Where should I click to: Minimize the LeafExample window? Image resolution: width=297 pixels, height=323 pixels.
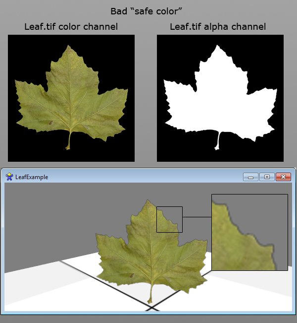[250, 177]
